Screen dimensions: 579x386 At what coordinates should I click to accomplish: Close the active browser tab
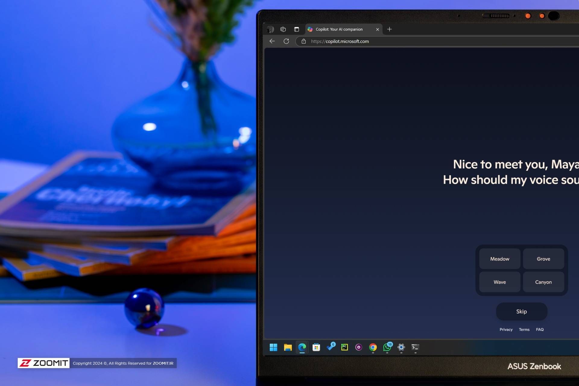coord(377,29)
